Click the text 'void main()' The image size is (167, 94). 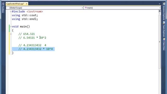[x=21, y=27]
